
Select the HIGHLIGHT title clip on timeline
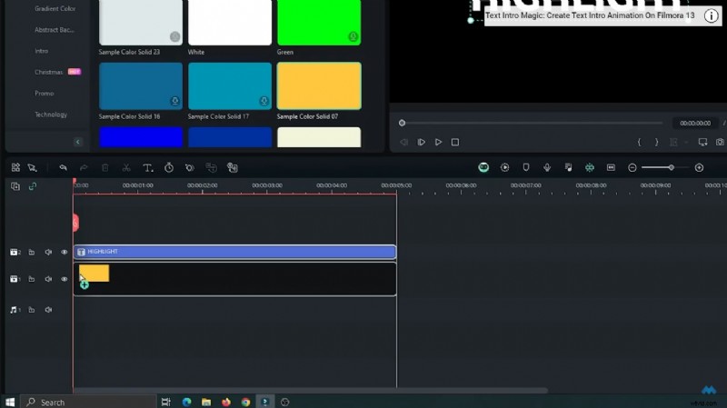point(234,252)
